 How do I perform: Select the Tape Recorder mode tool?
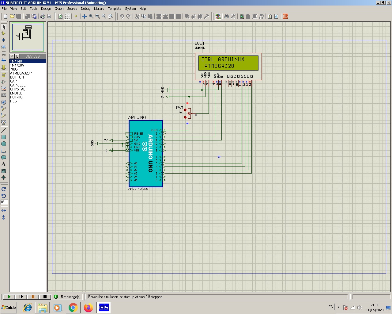[x=4, y=95]
